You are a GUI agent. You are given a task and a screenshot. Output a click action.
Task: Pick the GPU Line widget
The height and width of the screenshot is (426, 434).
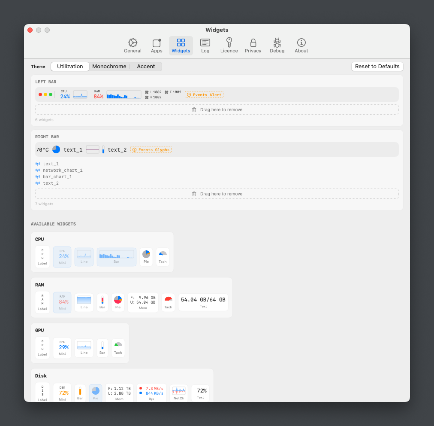coord(84,347)
